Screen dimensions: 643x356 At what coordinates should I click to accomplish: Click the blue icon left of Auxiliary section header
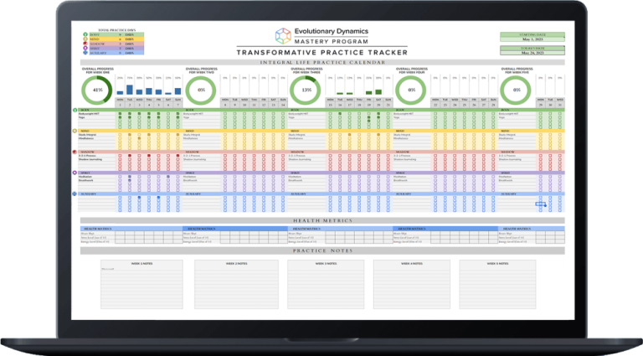(75, 193)
